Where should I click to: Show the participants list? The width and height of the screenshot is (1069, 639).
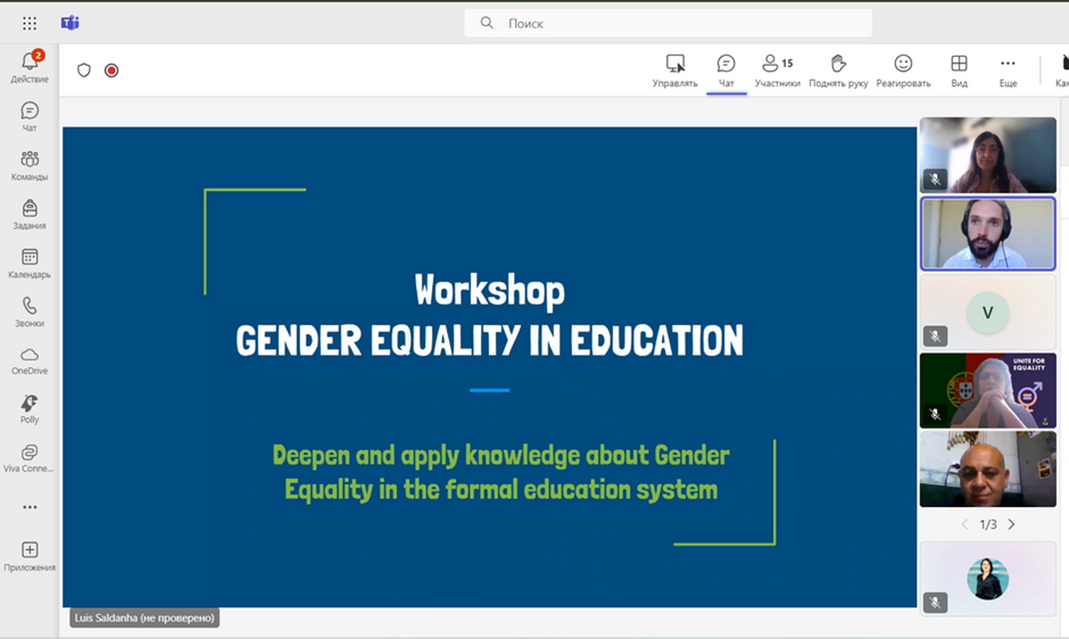pos(777,70)
